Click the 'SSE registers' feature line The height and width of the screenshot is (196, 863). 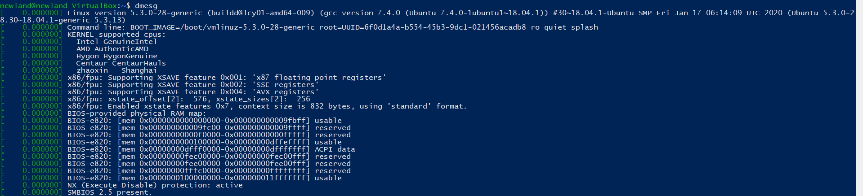coord(192,84)
